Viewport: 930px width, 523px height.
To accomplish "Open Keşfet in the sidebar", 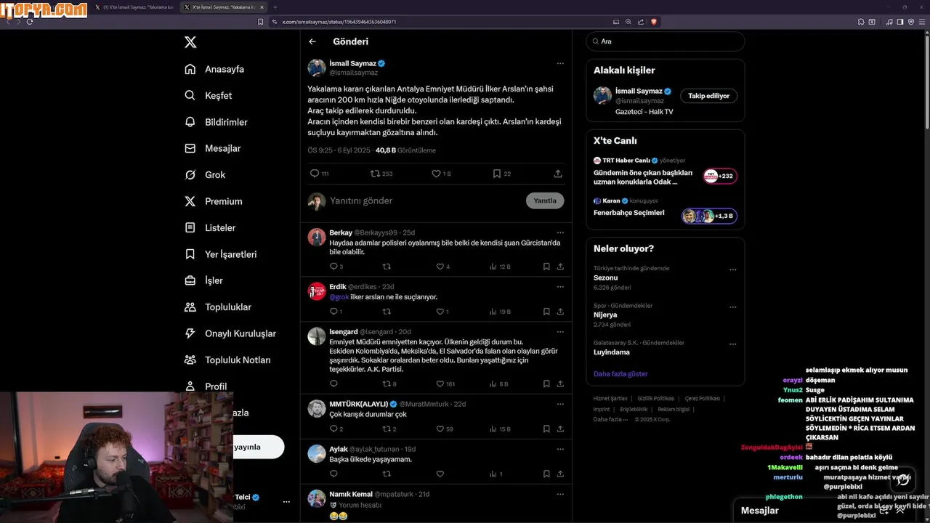I will [x=209, y=95].
